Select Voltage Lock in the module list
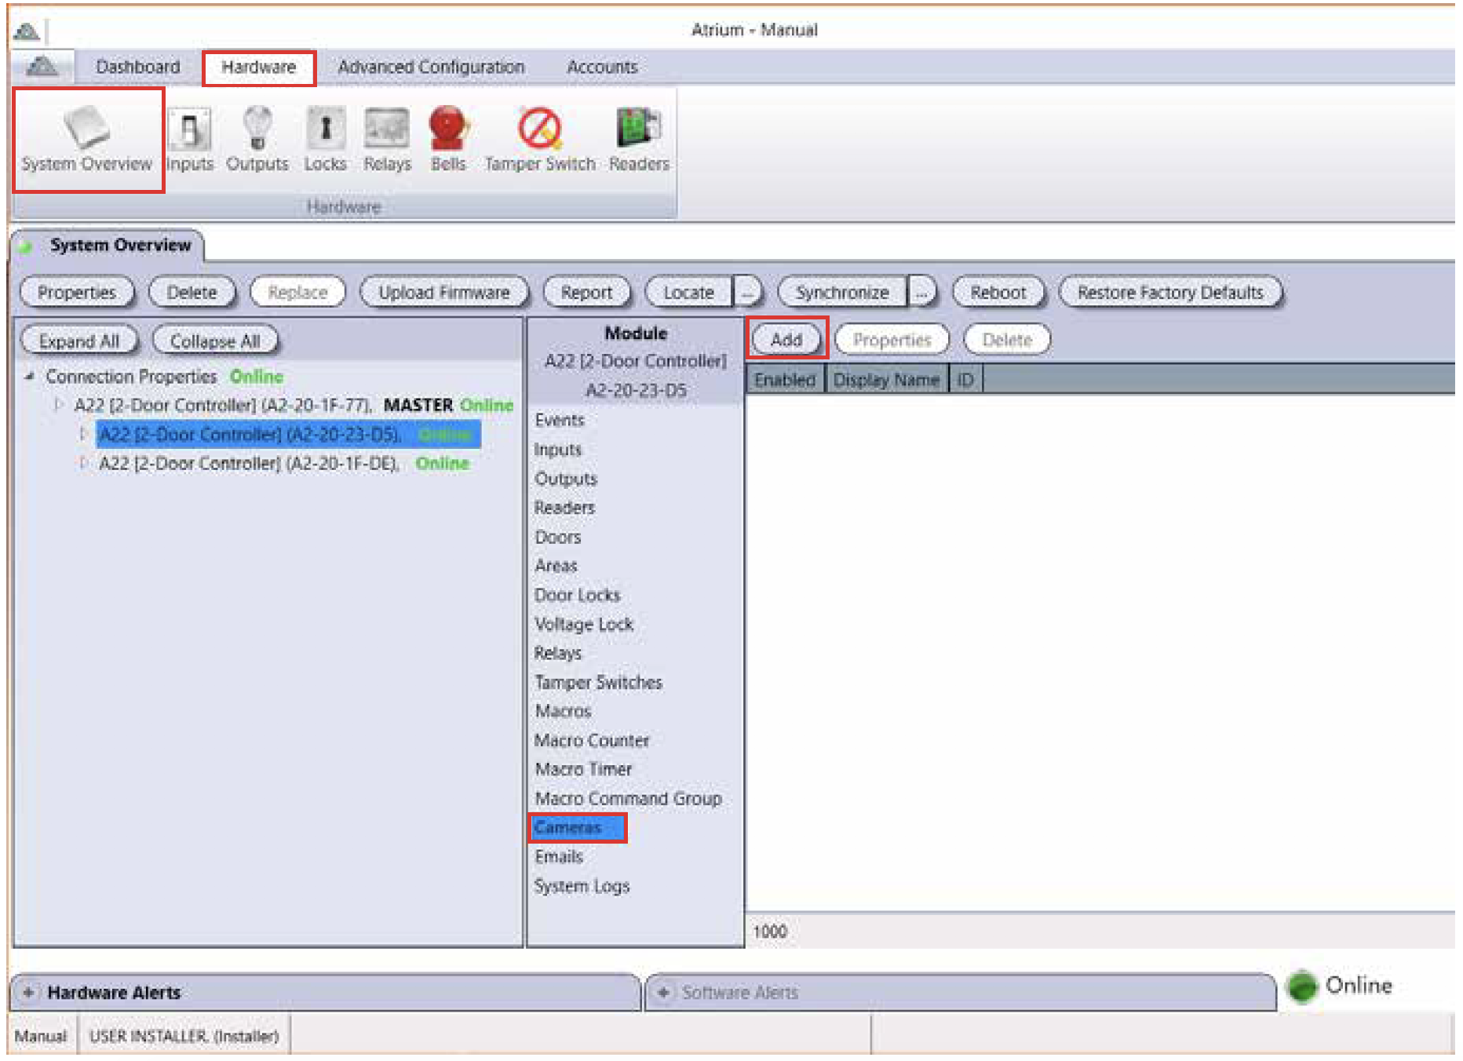 (584, 624)
